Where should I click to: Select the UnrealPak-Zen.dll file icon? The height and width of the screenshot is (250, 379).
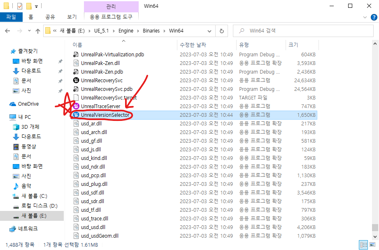76,63
